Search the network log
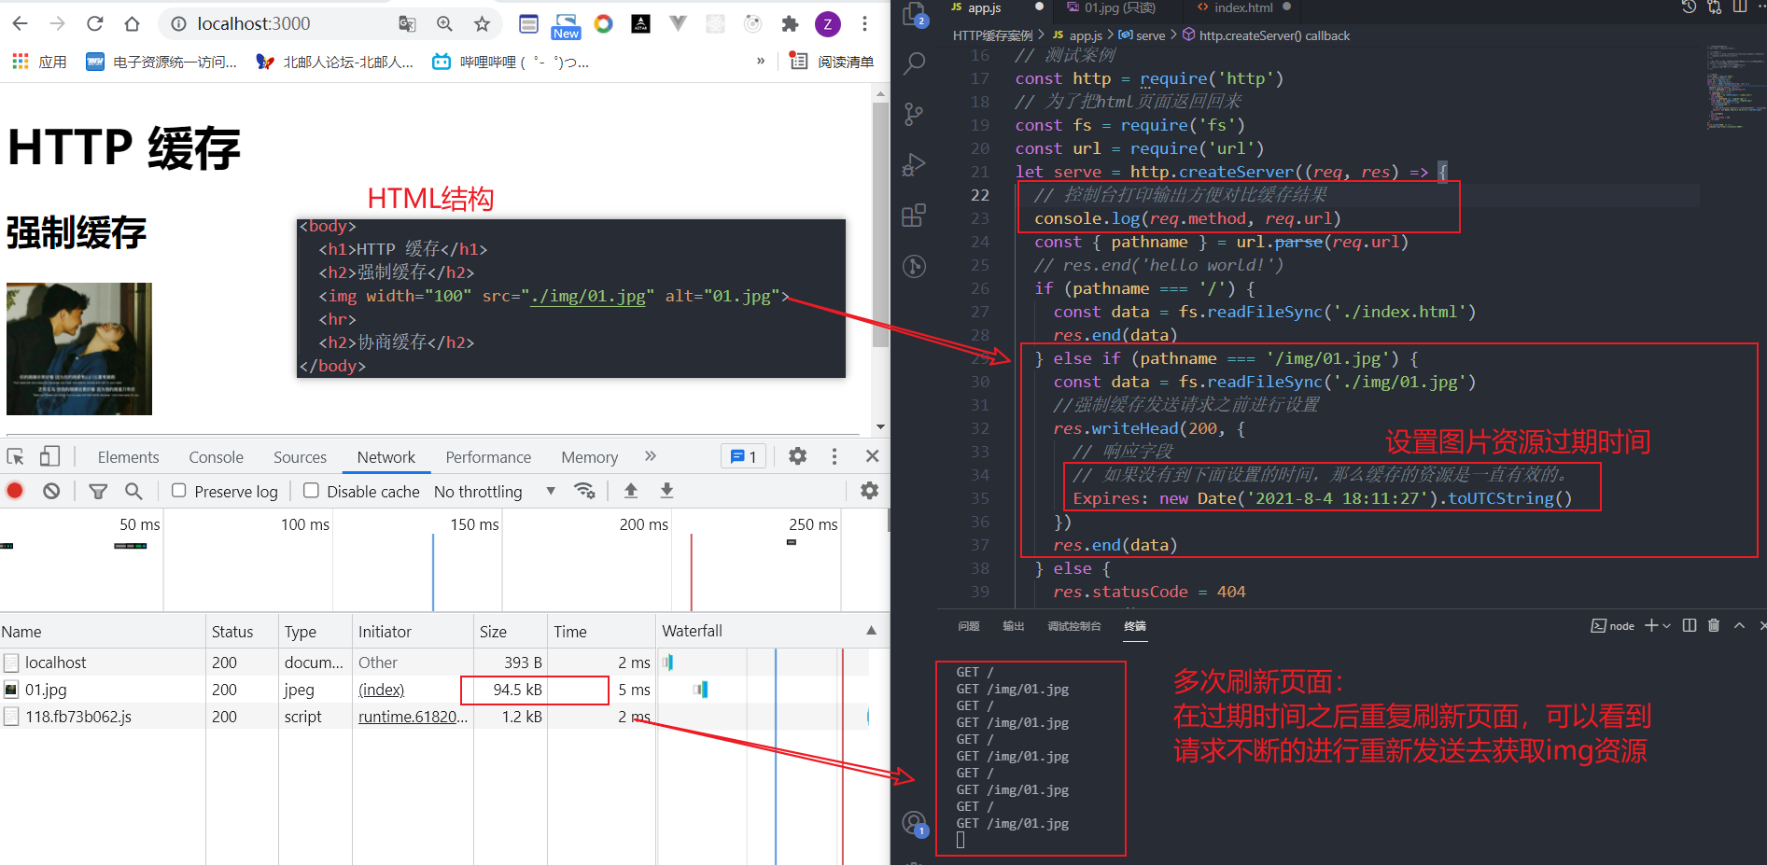 tap(133, 491)
